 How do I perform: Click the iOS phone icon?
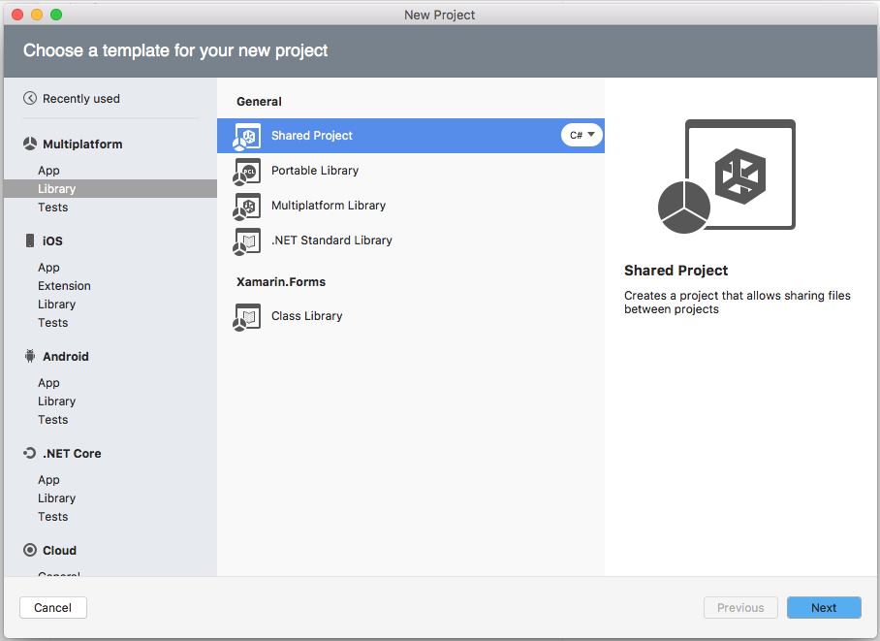click(x=30, y=240)
